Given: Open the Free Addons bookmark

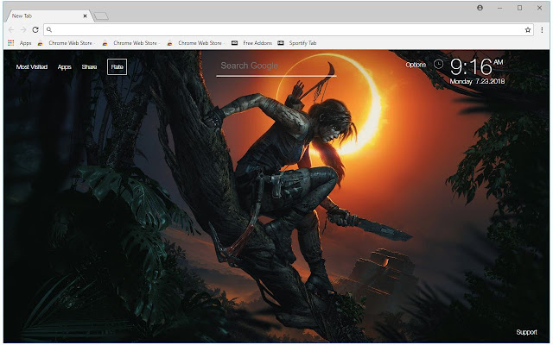Looking at the screenshot, I should (x=251, y=43).
